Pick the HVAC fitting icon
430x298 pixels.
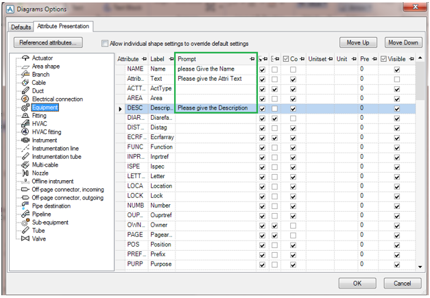[24, 132]
